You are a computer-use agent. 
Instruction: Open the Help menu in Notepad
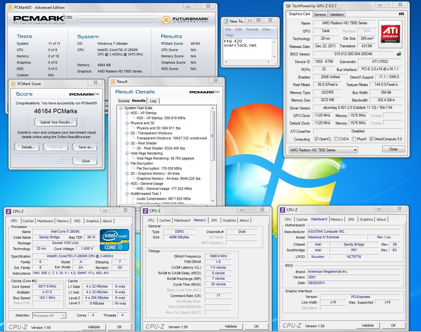pos(229,35)
